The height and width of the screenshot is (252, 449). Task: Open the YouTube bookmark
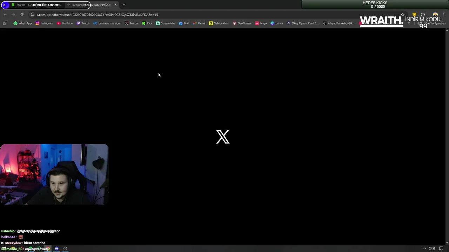click(65, 23)
